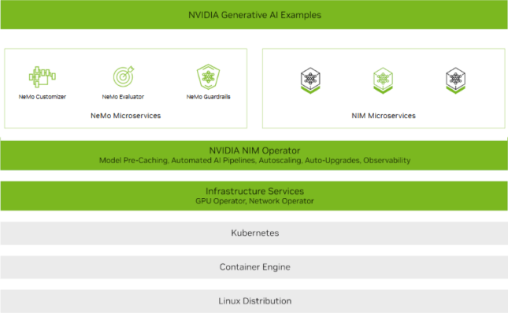Click the NVIDIA NIM Operator heading
The width and height of the screenshot is (508, 313).
point(254,151)
